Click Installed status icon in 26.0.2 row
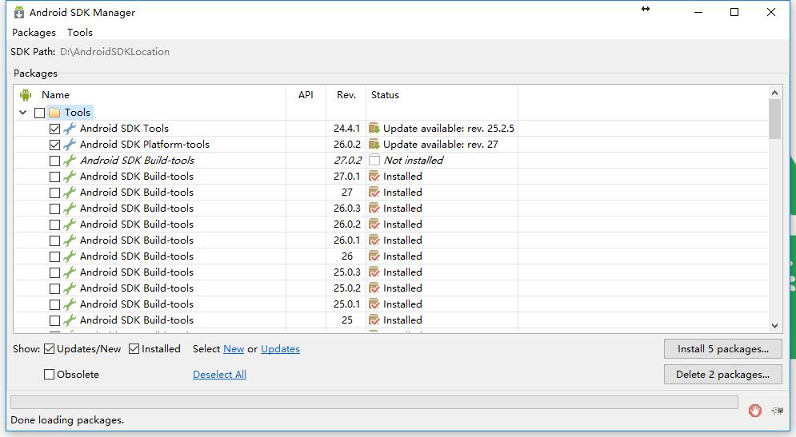Image resolution: width=796 pixels, height=437 pixels. point(374,224)
